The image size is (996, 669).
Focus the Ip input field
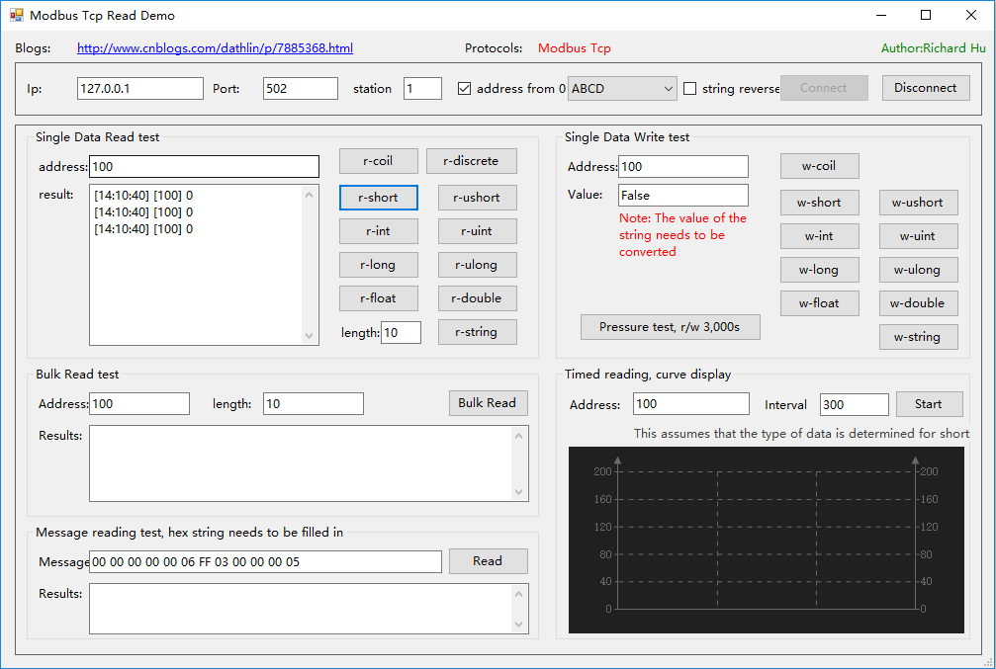click(140, 88)
